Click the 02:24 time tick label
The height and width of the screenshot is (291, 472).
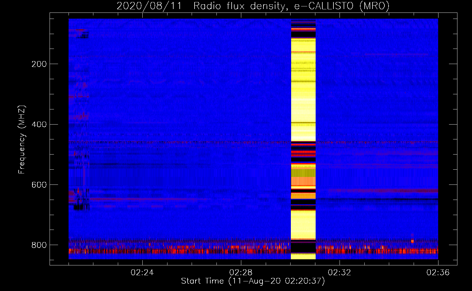tap(142, 273)
